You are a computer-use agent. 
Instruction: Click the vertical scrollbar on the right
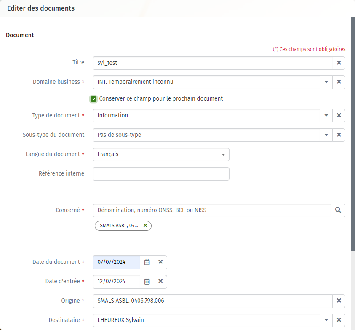(353, 134)
